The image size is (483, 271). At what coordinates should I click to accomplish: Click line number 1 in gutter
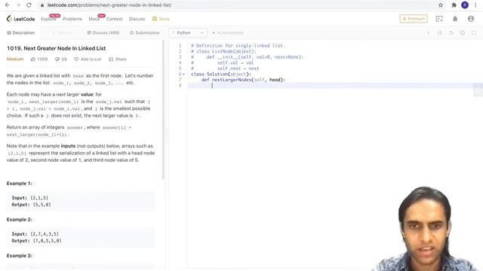coord(180,46)
